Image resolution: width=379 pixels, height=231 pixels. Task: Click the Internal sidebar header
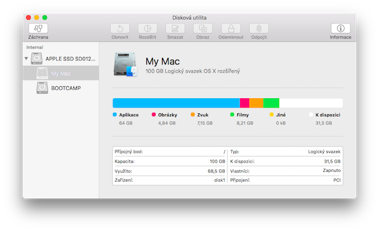(x=35, y=48)
